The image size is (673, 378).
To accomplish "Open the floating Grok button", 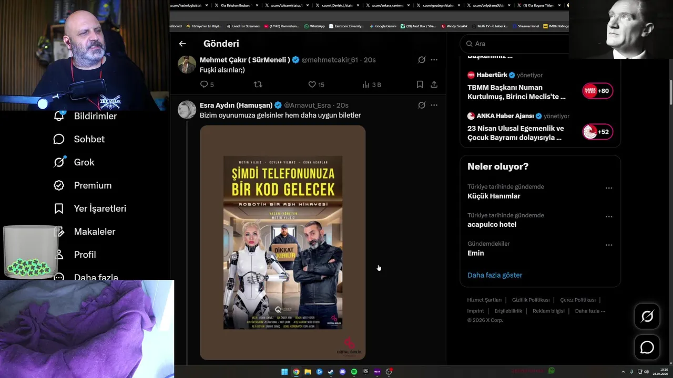I will tap(647, 316).
